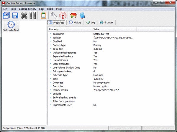Screen dimensions: 177x132
Task: Click the red antenna remote icon
Action: pyautogui.click(x=63, y=15)
